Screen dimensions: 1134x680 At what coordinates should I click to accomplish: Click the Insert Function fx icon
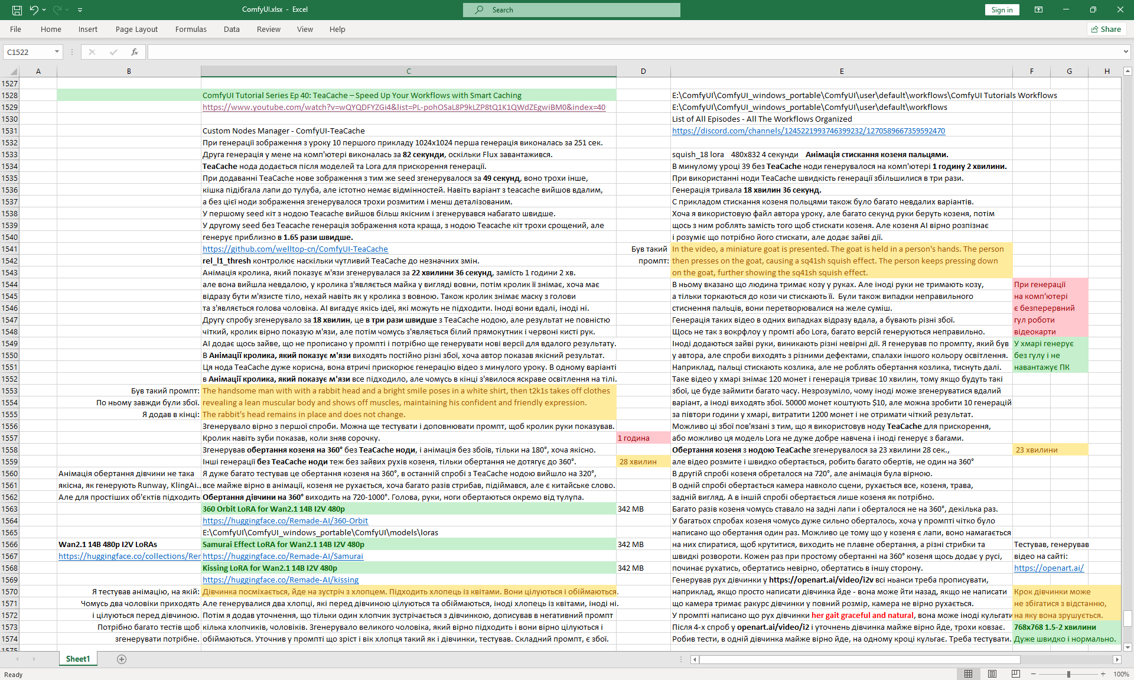135,52
